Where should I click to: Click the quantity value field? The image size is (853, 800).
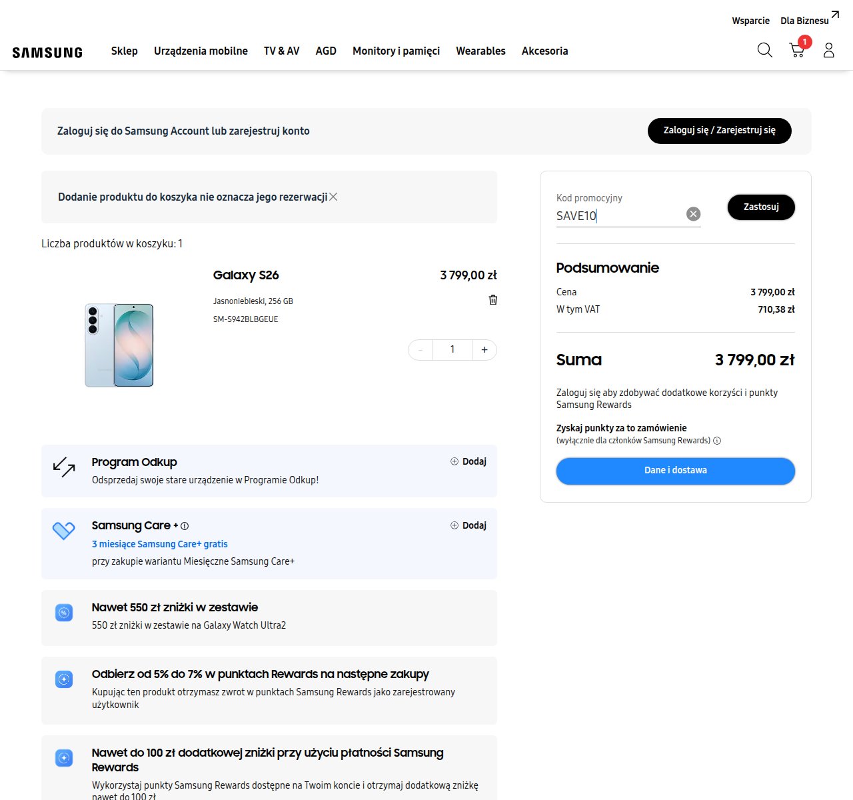(452, 350)
